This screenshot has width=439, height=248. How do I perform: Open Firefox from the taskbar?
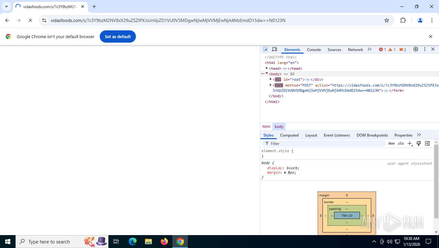click(x=164, y=242)
